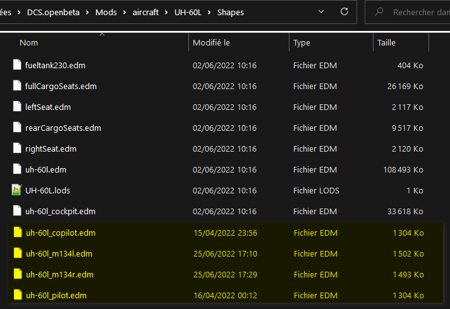The width and height of the screenshot is (450, 309).
Task: Navigate to Mods in breadcrumb
Action: click(106, 13)
